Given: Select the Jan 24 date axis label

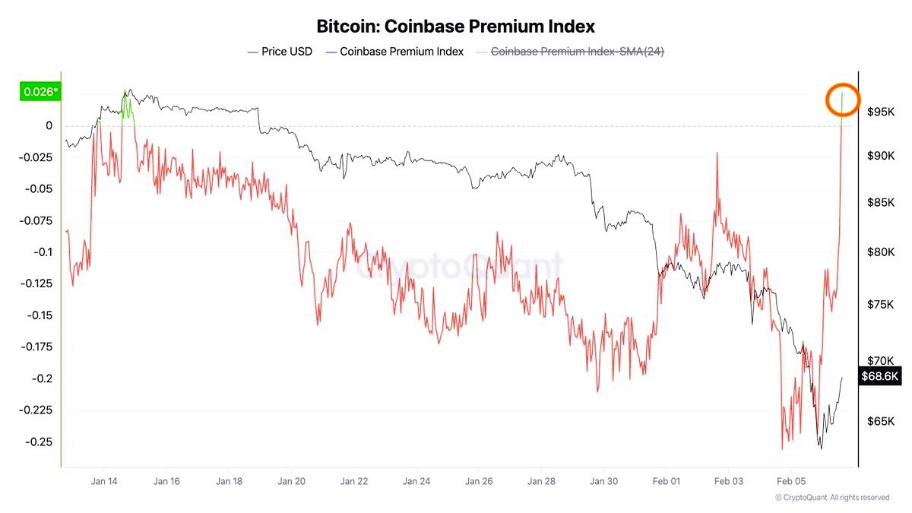Looking at the screenshot, I should coord(416,481).
